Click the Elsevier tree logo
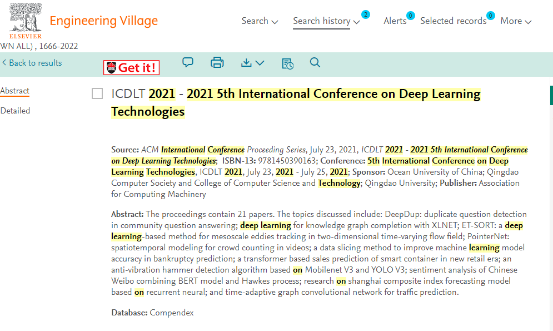Image resolution: width=553 pixels, height=331 pixels. [26, 21]
